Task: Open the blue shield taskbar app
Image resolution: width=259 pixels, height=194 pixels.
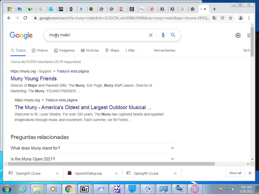Action: (x=132, y=189)
